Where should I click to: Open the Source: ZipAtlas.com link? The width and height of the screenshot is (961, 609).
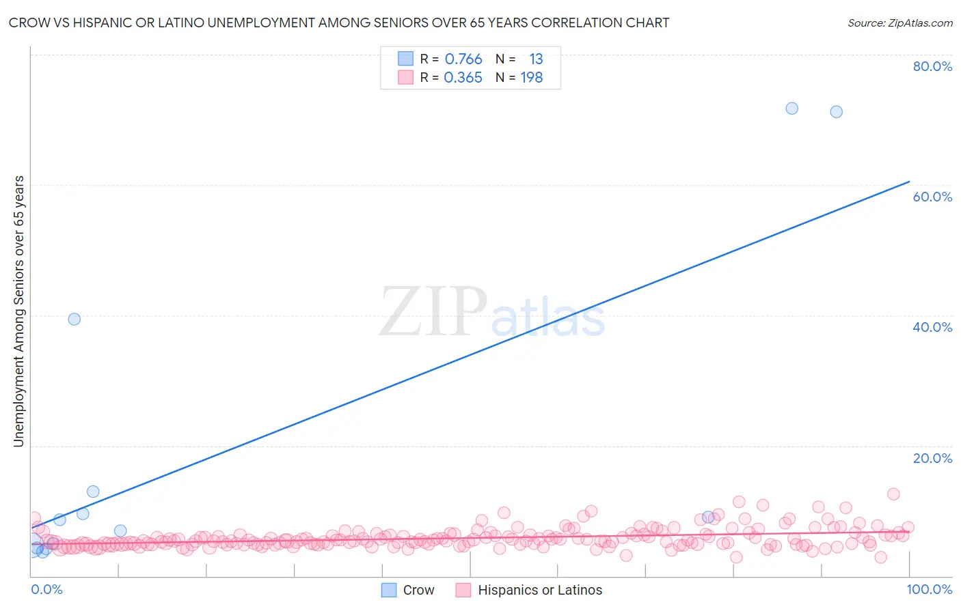[900, 23]
